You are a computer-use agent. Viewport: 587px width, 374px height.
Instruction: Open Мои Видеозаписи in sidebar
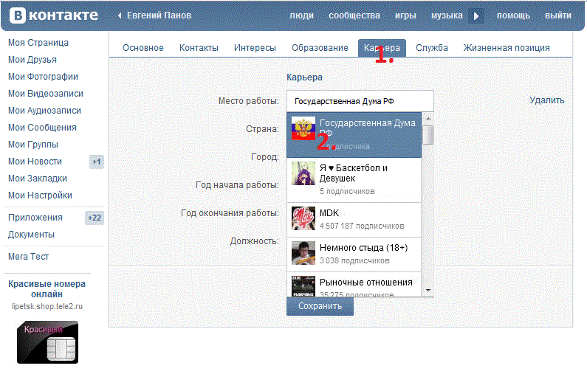tap(46, 94)
